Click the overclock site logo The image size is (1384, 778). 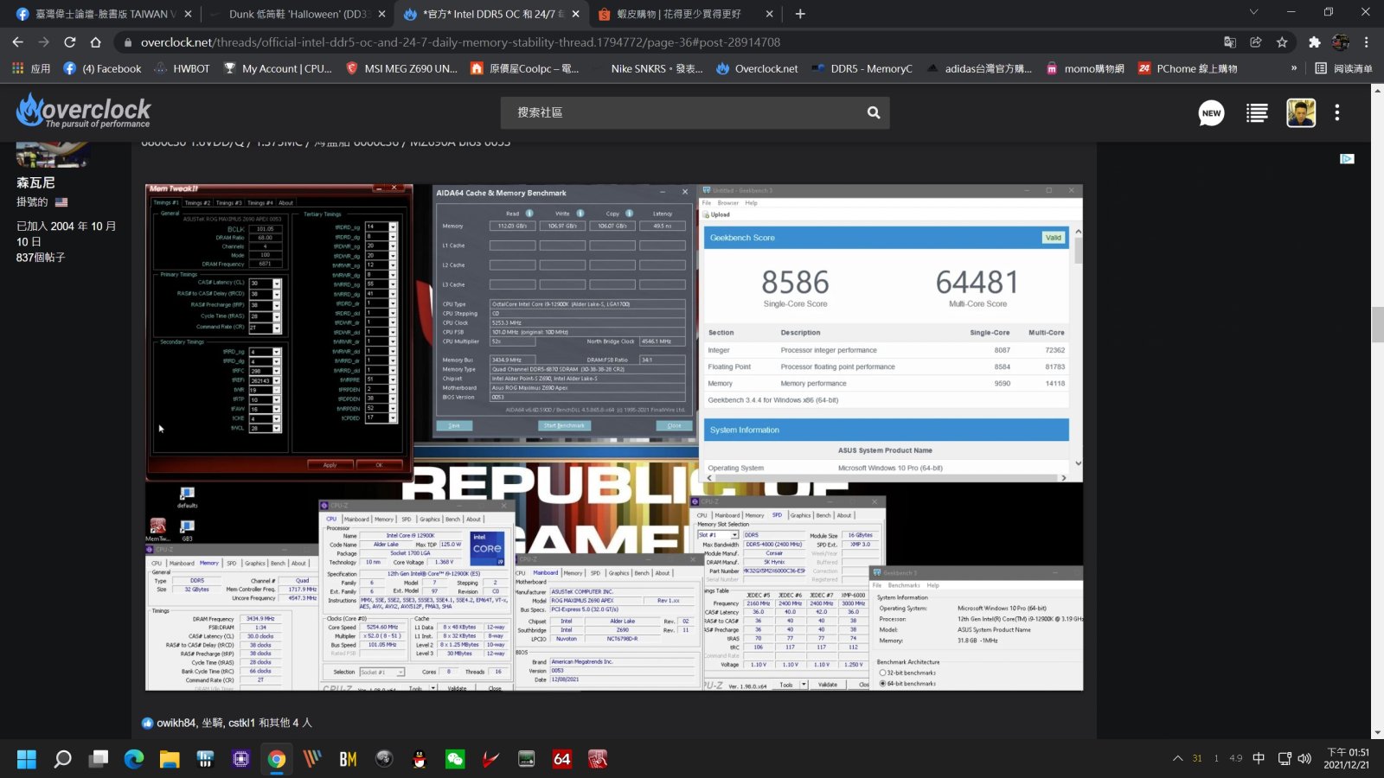click(83, 112)
